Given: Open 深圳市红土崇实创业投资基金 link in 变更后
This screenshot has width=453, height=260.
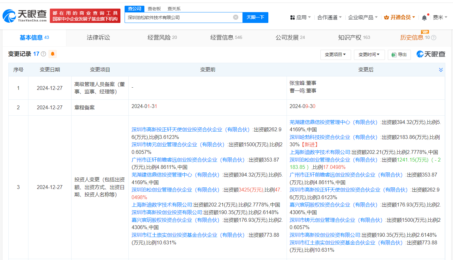Looking at the screenshot, I should 348,242.
